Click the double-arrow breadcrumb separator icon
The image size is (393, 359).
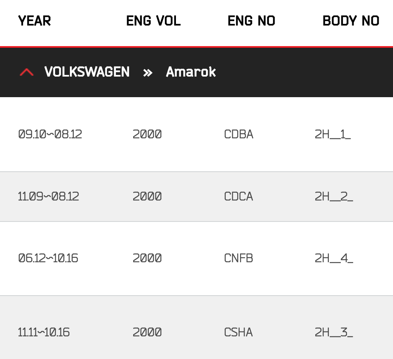tap(148, 73)
